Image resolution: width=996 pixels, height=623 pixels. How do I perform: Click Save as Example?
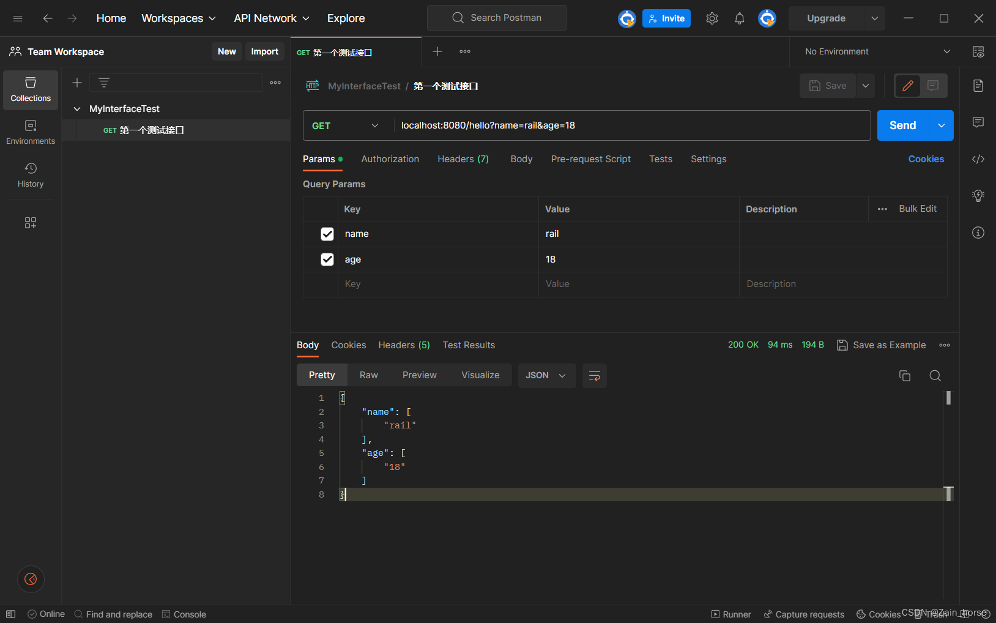coord(881,345)
